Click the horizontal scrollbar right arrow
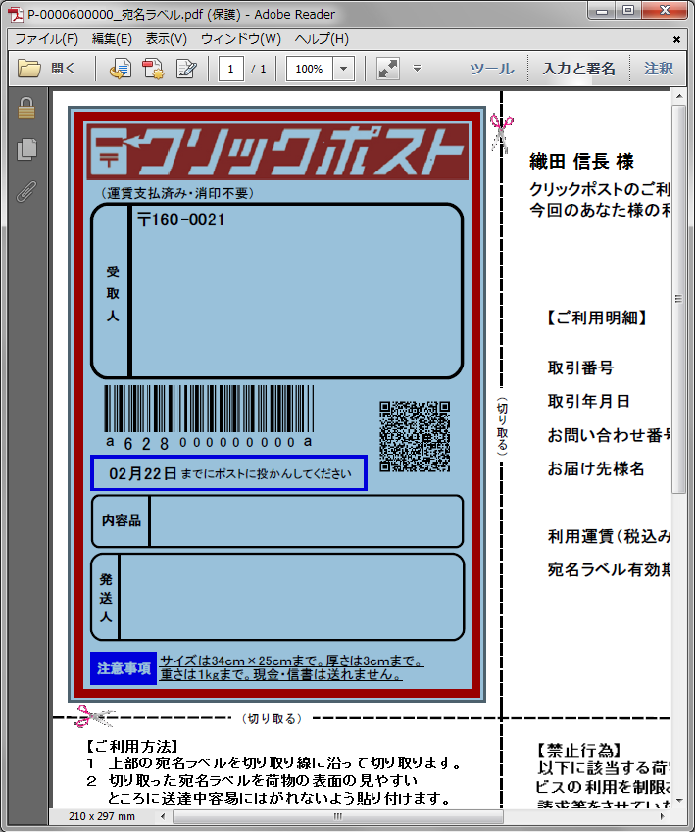This screenshot has width=695, height=832. (662, 816)
